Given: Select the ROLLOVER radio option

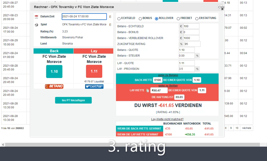Looking at the screenshot, I should [x=156, y=19].
